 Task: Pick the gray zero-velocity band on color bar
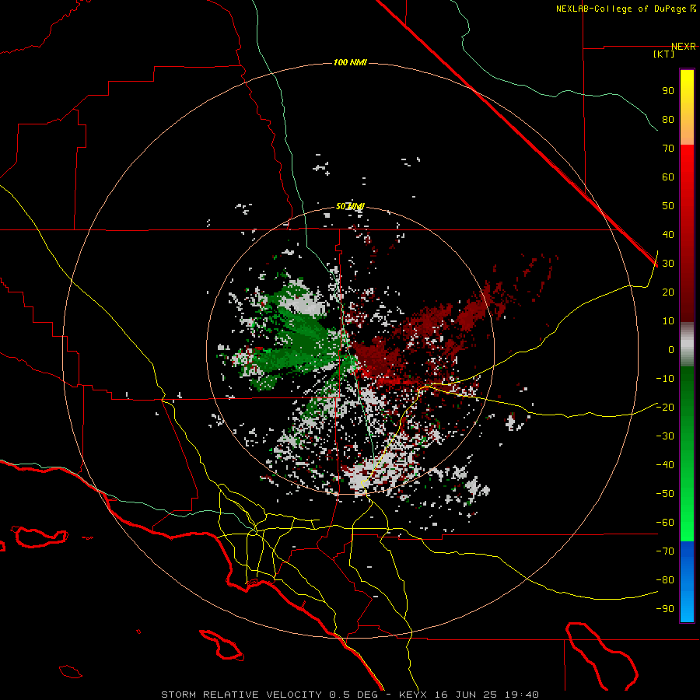[687, 345]
